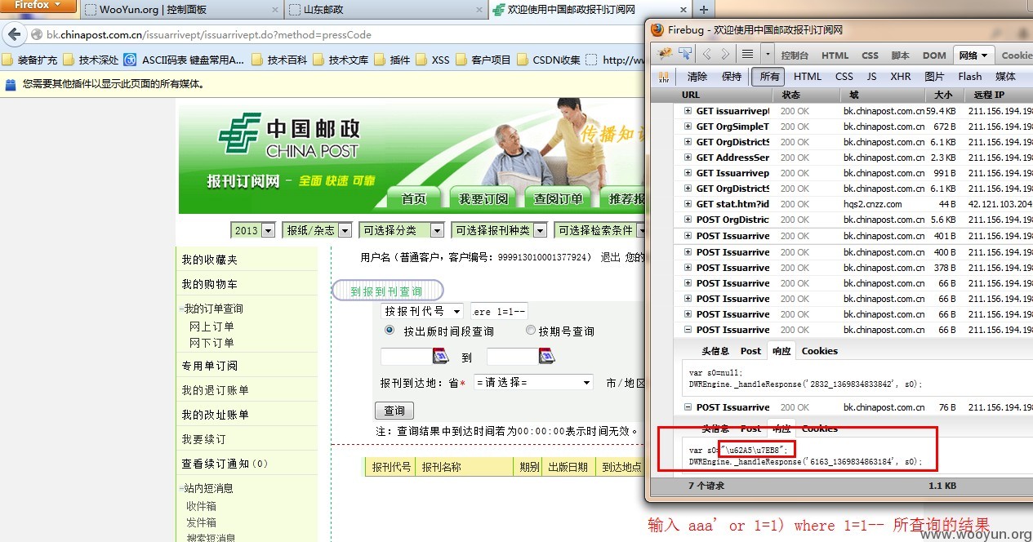Open 按报刊代号 search-by dropdown
Screen dimensions: 1033x542
(x=422, y=311)
